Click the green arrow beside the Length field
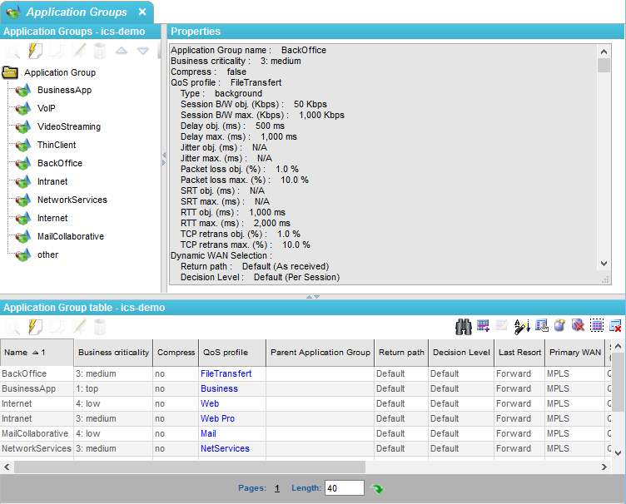Image resolution: width=626 pixels, height=504 pixels. pos(377,489)
